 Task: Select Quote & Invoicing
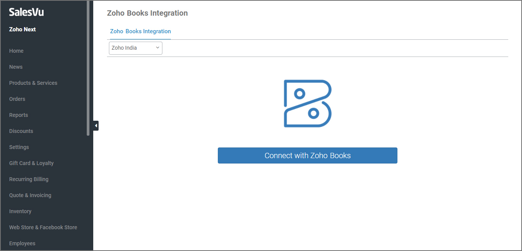(x=30, y=195)
